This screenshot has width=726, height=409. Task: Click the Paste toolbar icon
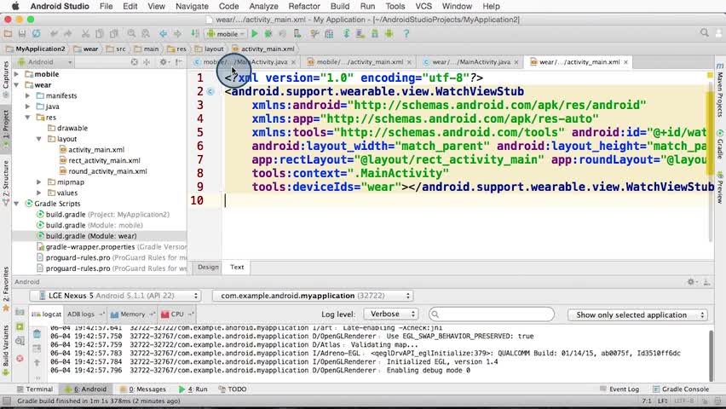[113, 34]
